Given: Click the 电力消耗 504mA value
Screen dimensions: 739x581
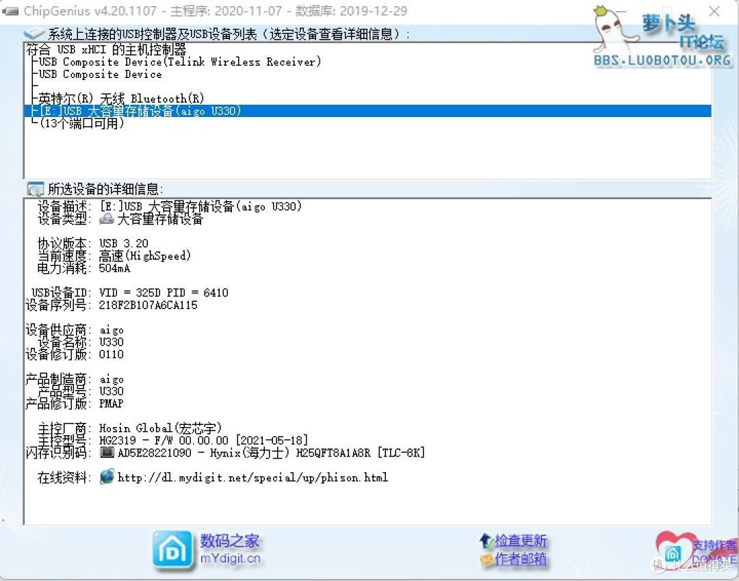Looking at the screenshot, I should 114,268.
